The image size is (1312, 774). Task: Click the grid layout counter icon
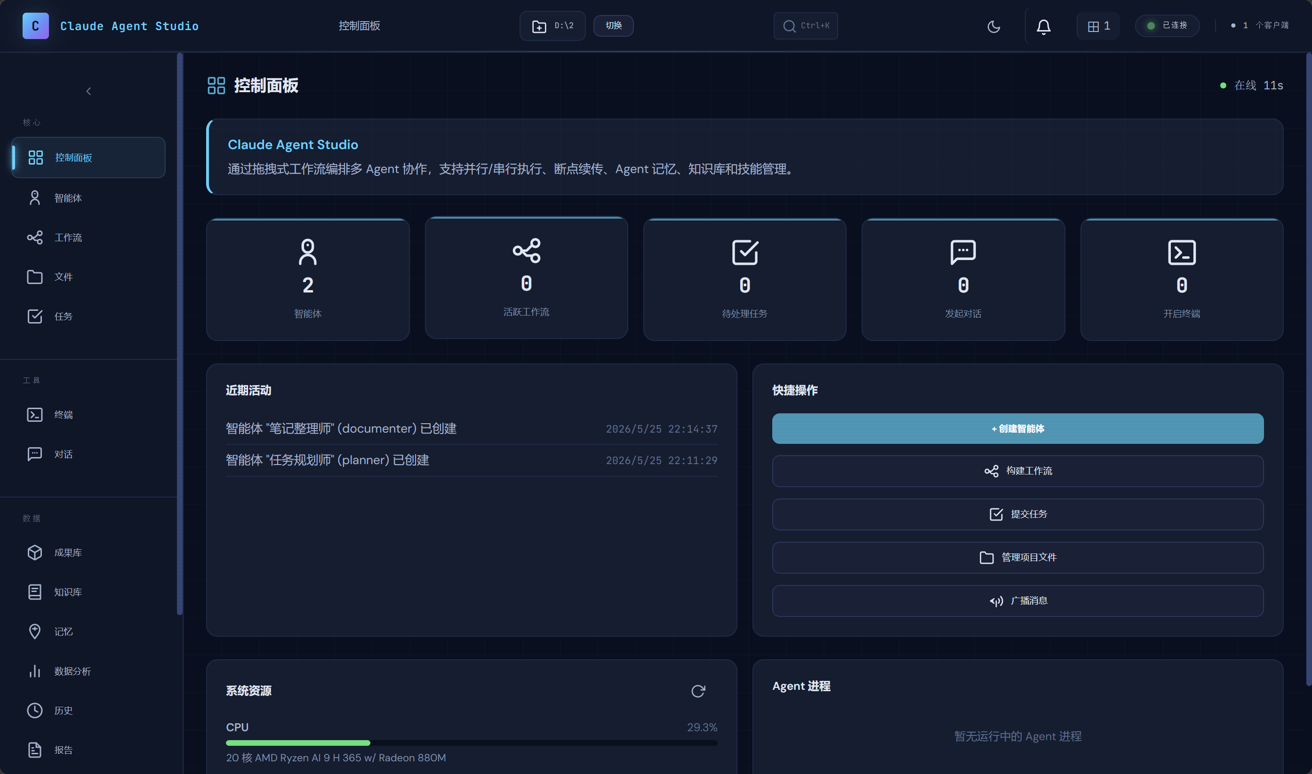point(1098,26)
